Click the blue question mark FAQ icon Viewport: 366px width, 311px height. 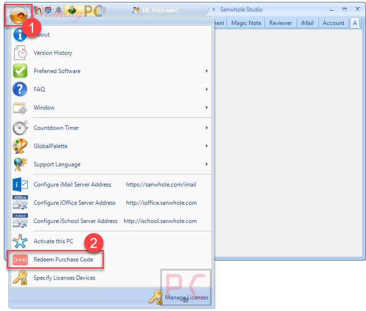(x=20, y=89)
